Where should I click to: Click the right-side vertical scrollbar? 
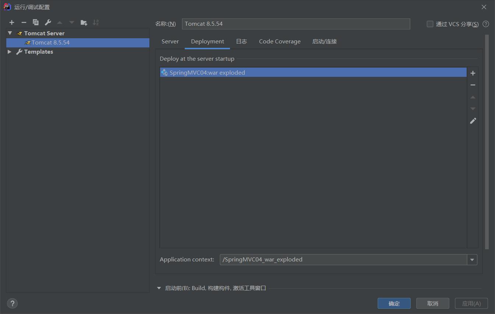point(487,142)
